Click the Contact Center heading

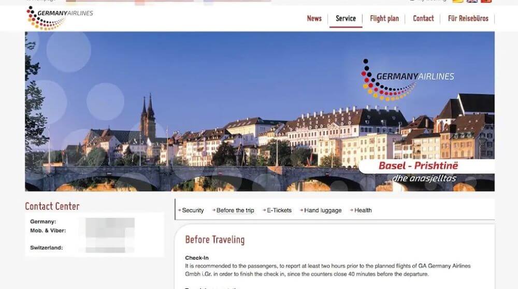52,207
